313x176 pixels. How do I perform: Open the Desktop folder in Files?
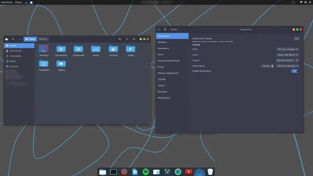44,49
